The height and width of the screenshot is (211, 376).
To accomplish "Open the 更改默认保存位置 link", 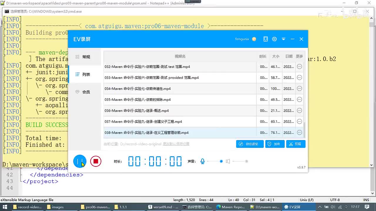I will [x=176, y=144].
